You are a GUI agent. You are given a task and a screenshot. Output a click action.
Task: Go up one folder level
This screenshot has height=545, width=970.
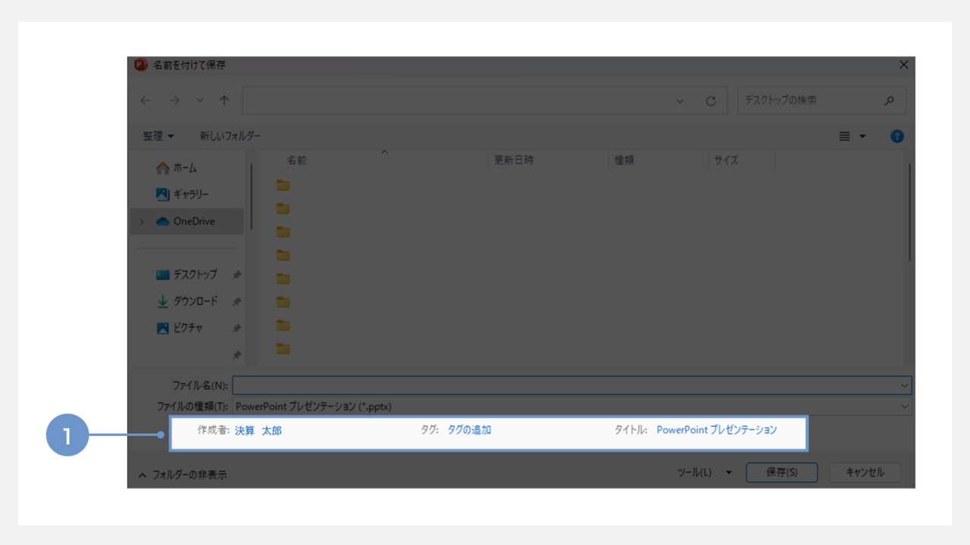tap(224, 101)
